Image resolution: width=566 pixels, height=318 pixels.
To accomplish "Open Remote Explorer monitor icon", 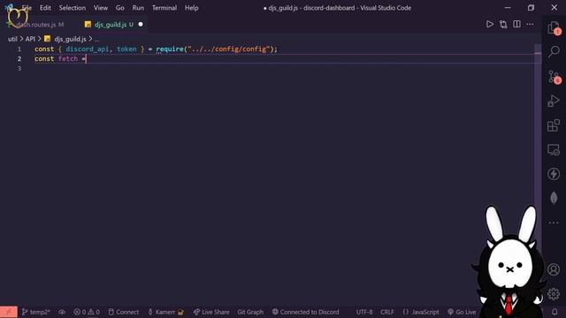I will point(554,149).
